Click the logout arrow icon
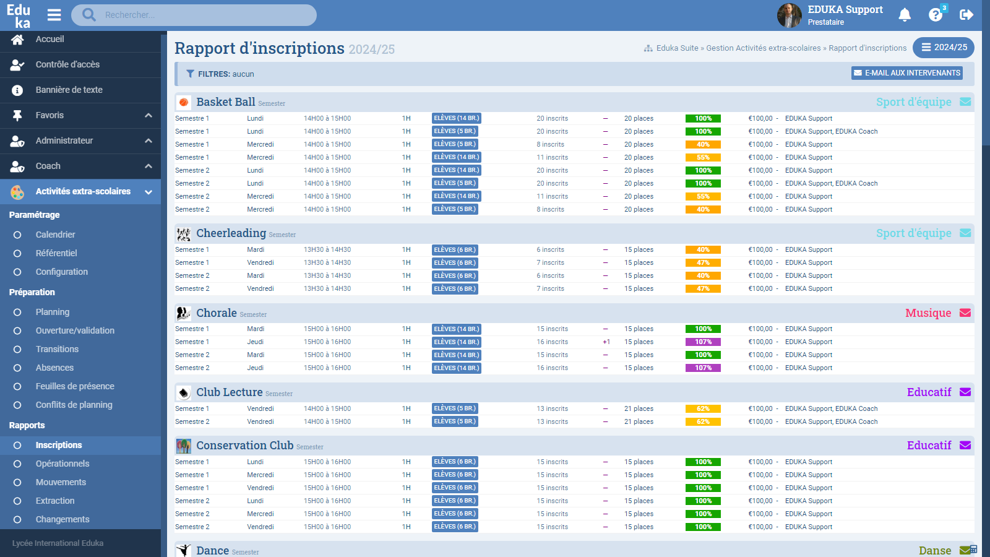Screen dimensions: 990x557 tap(966, 15)
